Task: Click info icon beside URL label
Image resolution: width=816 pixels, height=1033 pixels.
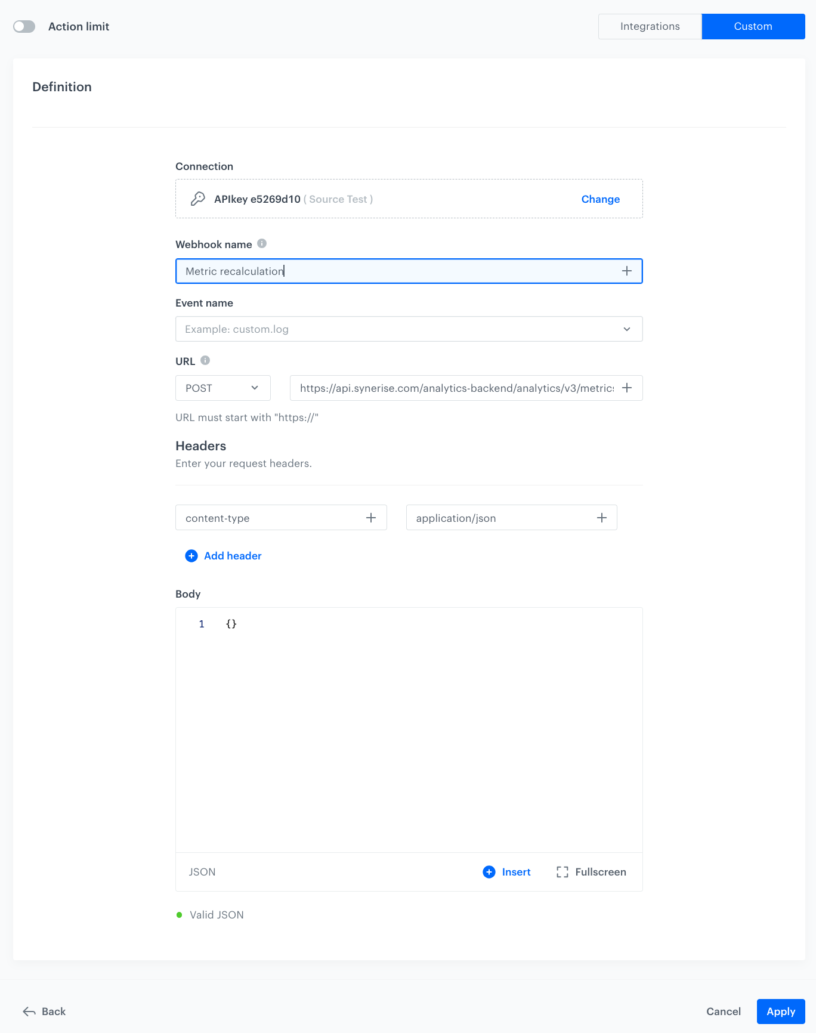Action: pyautogui.click(x=205, y=360)
